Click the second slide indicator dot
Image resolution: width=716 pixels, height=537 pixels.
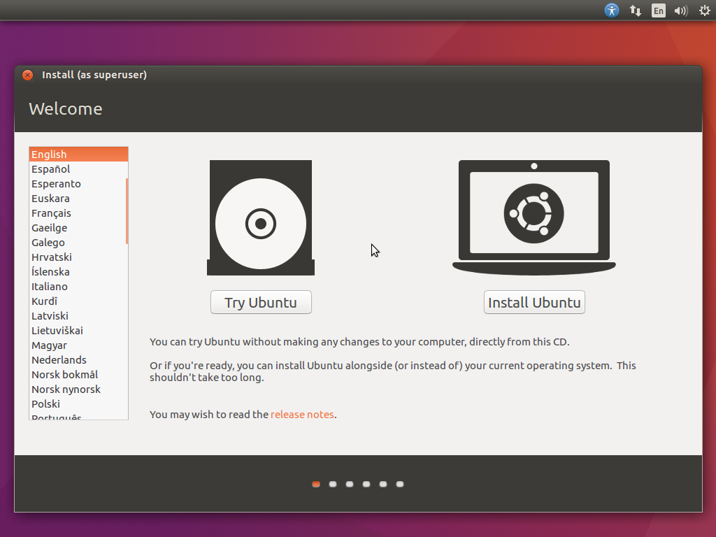click(332, 483)
